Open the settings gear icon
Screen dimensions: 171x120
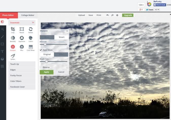point(117,15)
